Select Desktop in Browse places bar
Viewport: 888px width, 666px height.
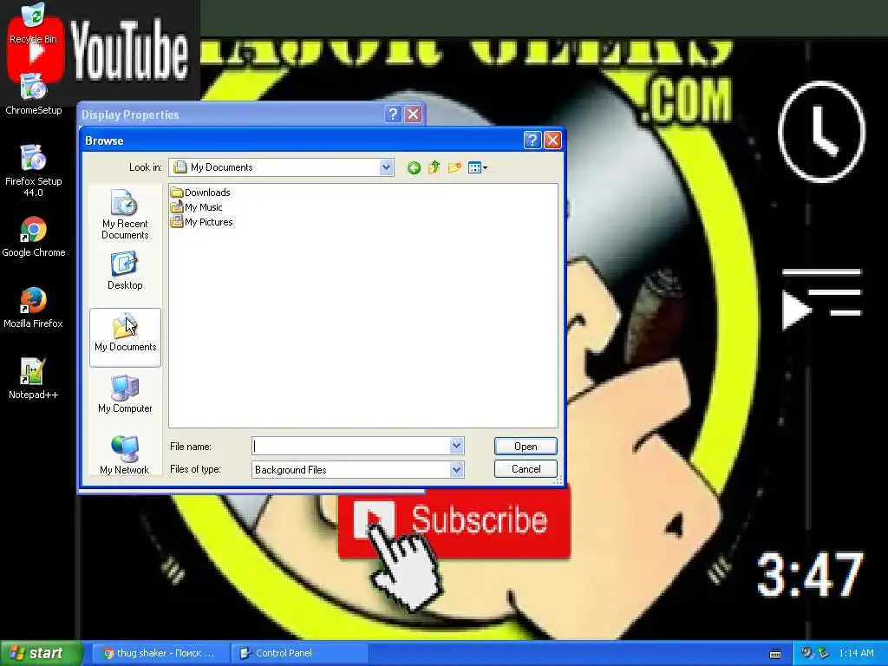tap(125, 271)
